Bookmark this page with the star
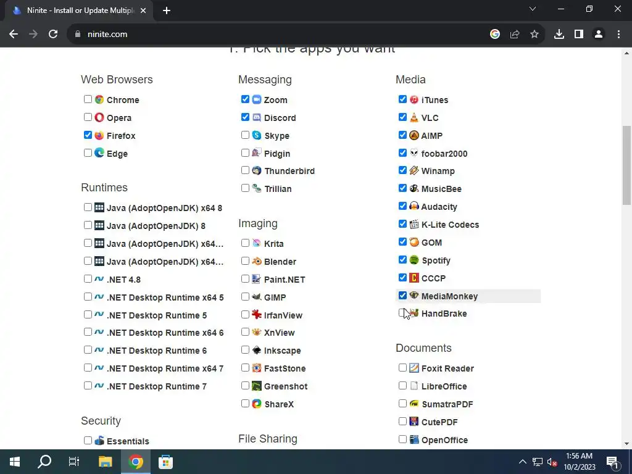The height and width of the screenshot is (474, 632). point(534,35)
